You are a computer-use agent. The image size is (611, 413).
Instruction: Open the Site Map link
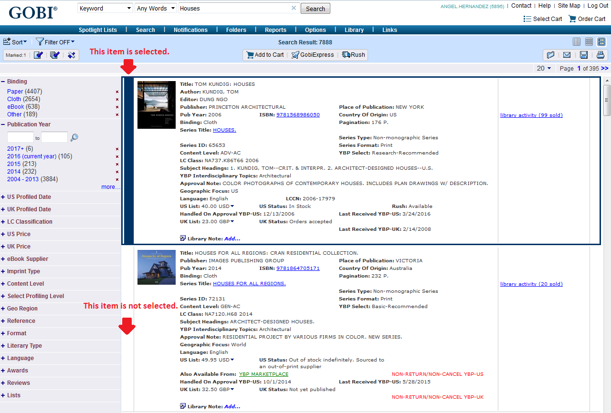pos(569,6)
